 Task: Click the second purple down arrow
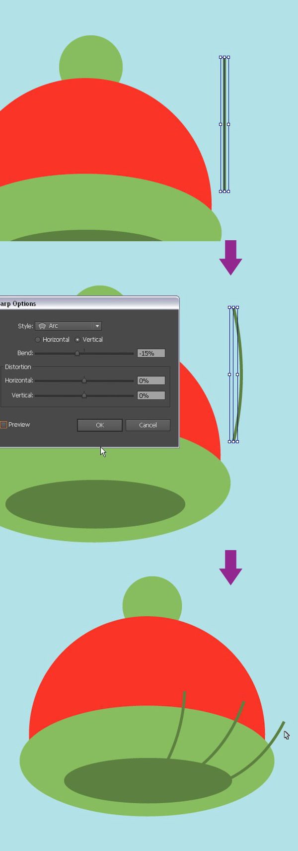230,567
